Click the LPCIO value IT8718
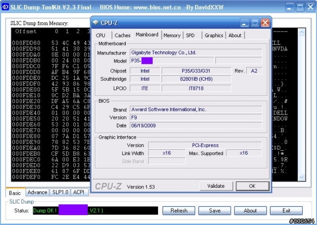Image resolution: width=317 pixels, height=225 pixels. [196, 88]
